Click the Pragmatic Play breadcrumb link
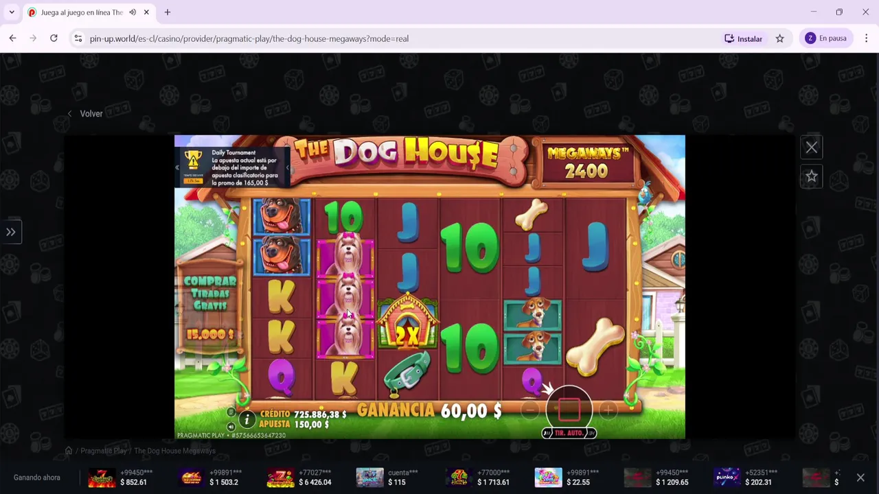Screen dimensions: 879x494 tap(104, 451)
